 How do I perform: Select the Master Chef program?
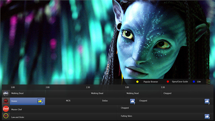(16, 109)
